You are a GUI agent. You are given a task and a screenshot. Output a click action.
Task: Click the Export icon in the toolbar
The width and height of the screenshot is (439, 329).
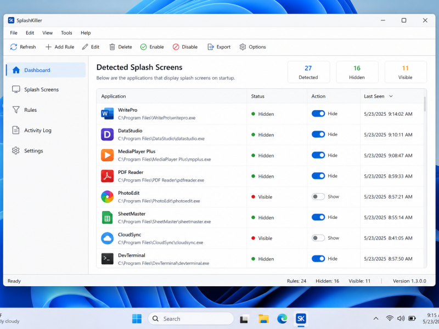[x=211, y=47]
